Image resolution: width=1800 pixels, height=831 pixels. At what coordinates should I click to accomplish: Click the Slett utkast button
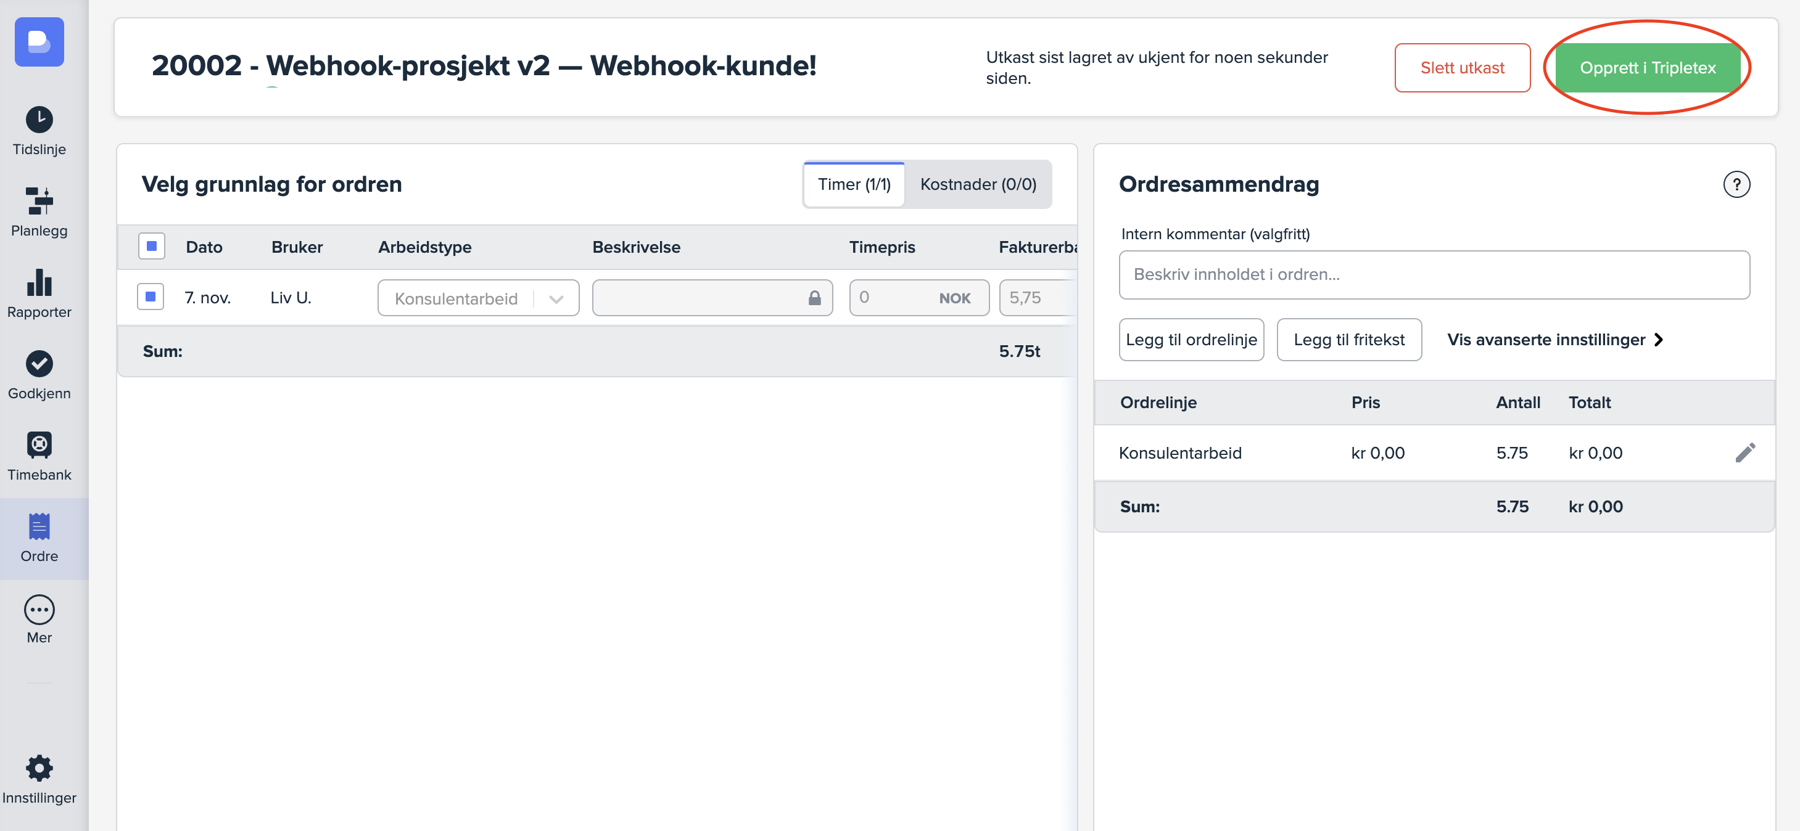coord(1462,68)
